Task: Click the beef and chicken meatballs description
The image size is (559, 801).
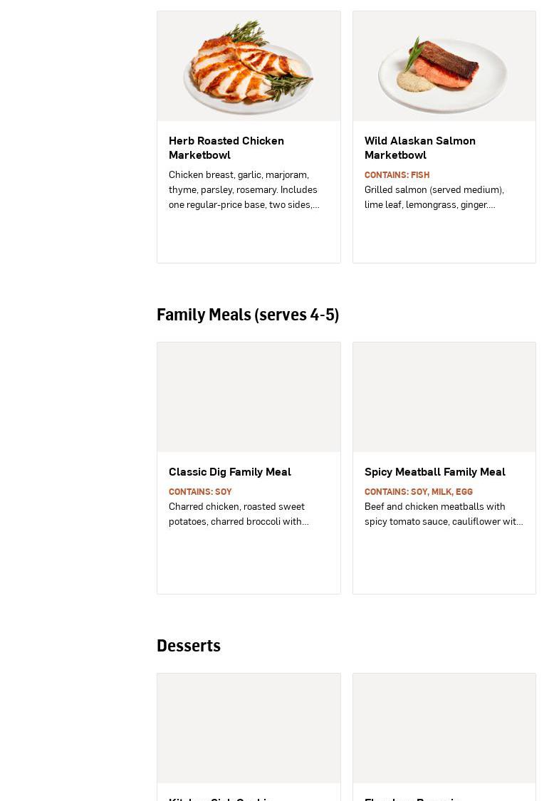Action: point(443,514)
